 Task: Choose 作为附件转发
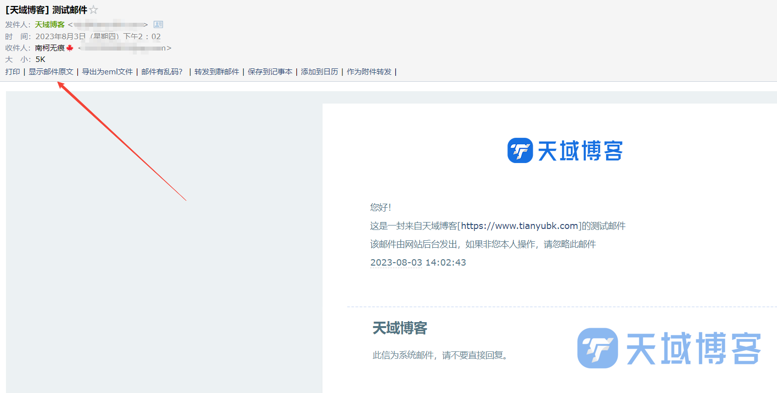tap(369, 72)
